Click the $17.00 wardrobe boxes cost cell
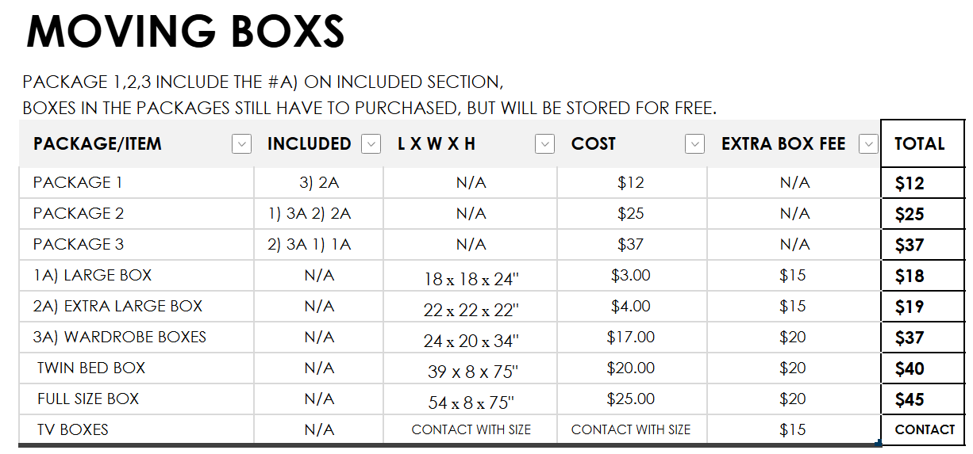The height and width of the screenshot is (454, 973). click(x=632, y=337)
